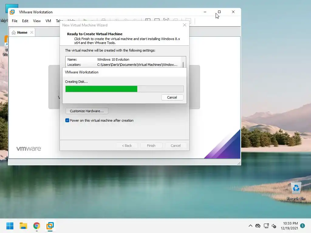The width and height of the screenshot is (311, 233).
Task: Expand the hidden system tray icons
Action: click(x=250, y=226)
